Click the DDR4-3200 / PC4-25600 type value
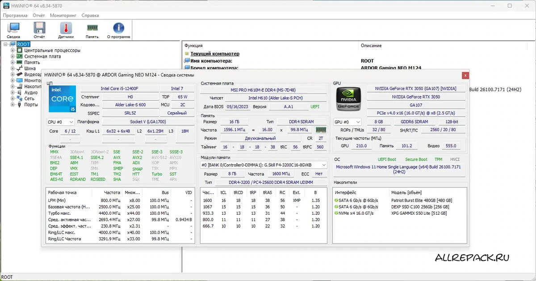 tap(271, 182)
